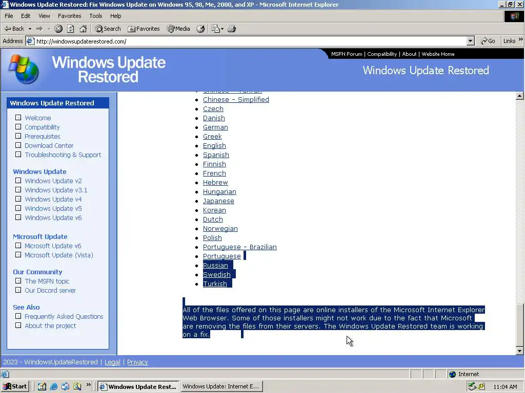Image resolution: width=525 pixels, height=393 pixels.
Task: Click the search folder Quick Launch icon
Action: coord(77,387)
